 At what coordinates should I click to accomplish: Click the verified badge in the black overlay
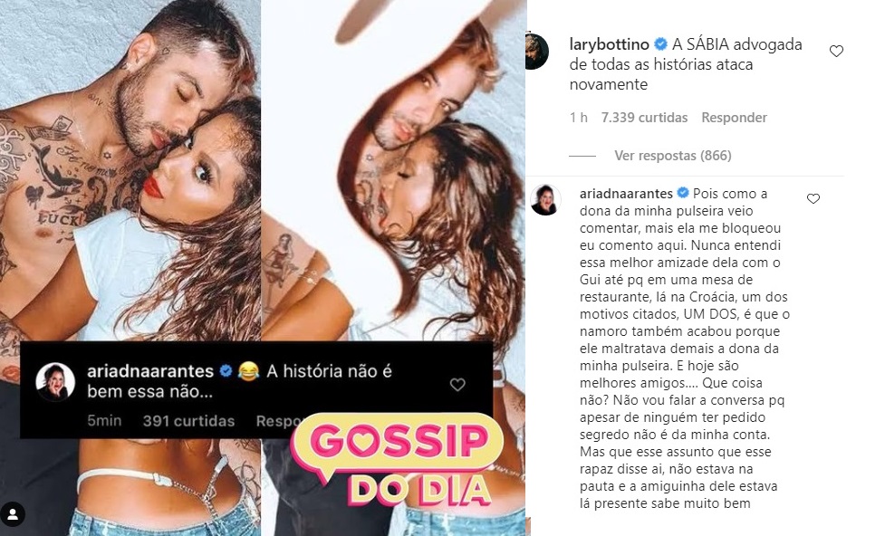[x=226, y=370]
